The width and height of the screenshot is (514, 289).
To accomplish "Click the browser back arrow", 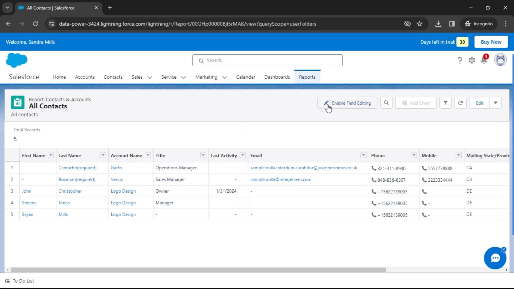I will 8,24.
